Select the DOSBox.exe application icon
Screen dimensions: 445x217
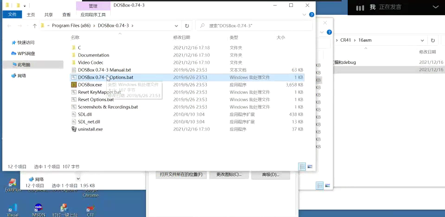pos(74,84)
